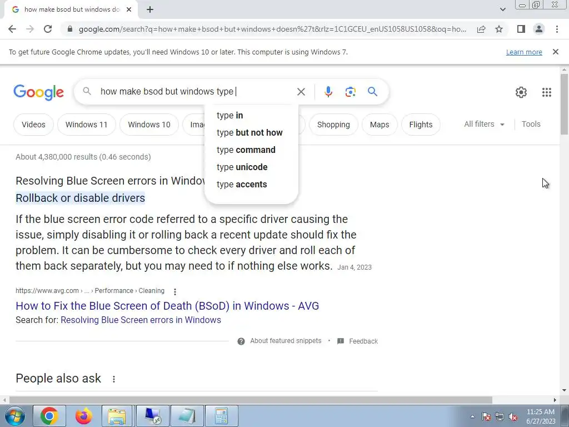Click the Action Center flag icon
569x427 pixels.
click(486, 416)
